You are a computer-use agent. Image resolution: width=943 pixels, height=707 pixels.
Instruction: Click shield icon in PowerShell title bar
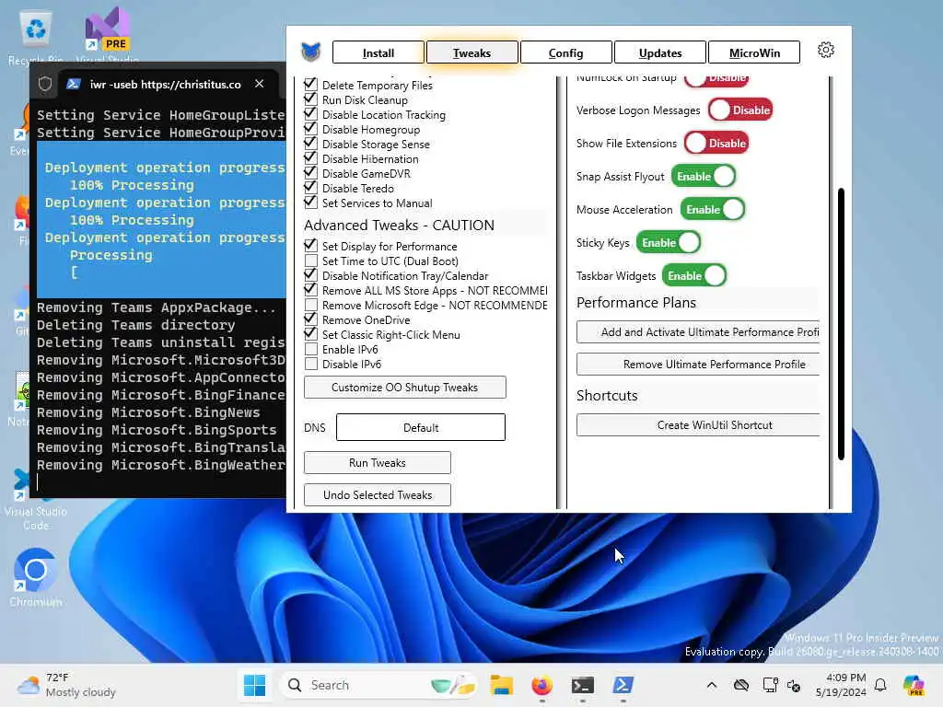45,84
